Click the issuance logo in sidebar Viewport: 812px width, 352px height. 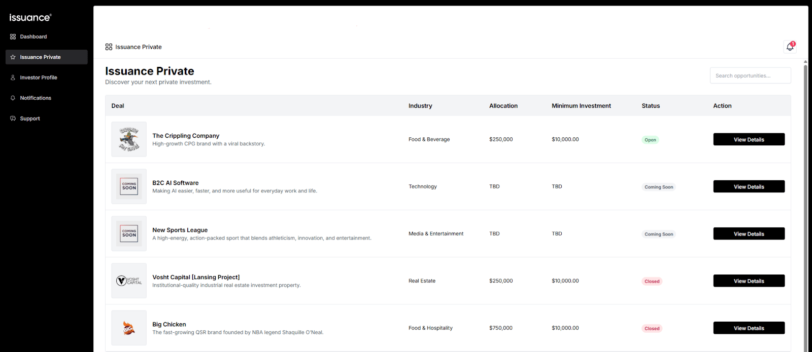tap(30, 17)
